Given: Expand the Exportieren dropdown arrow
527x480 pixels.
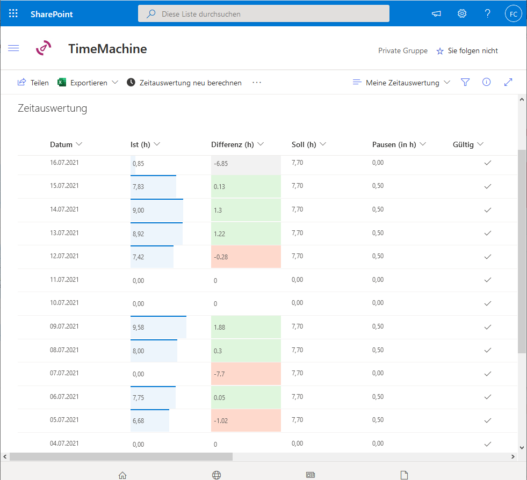Looking at the screenshot, I should click(115, 83).
